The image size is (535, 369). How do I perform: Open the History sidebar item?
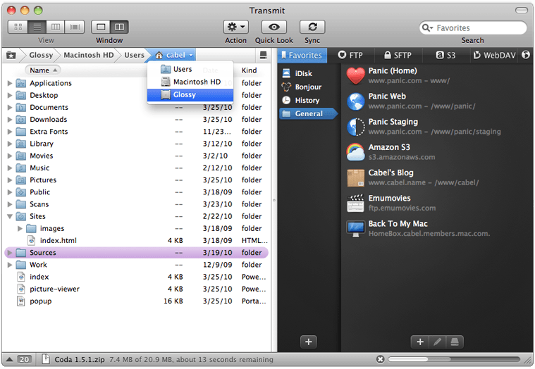click(x=307, y=100)
